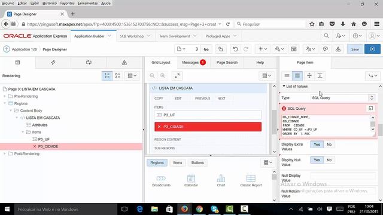Image resolution: width=383 pixels, height=215 pixels.
Task: Click the page lock icon
Action: point(221,49)
